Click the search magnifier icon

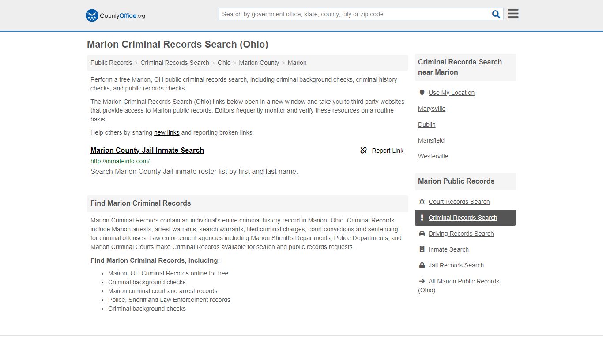tap(496, 14)
